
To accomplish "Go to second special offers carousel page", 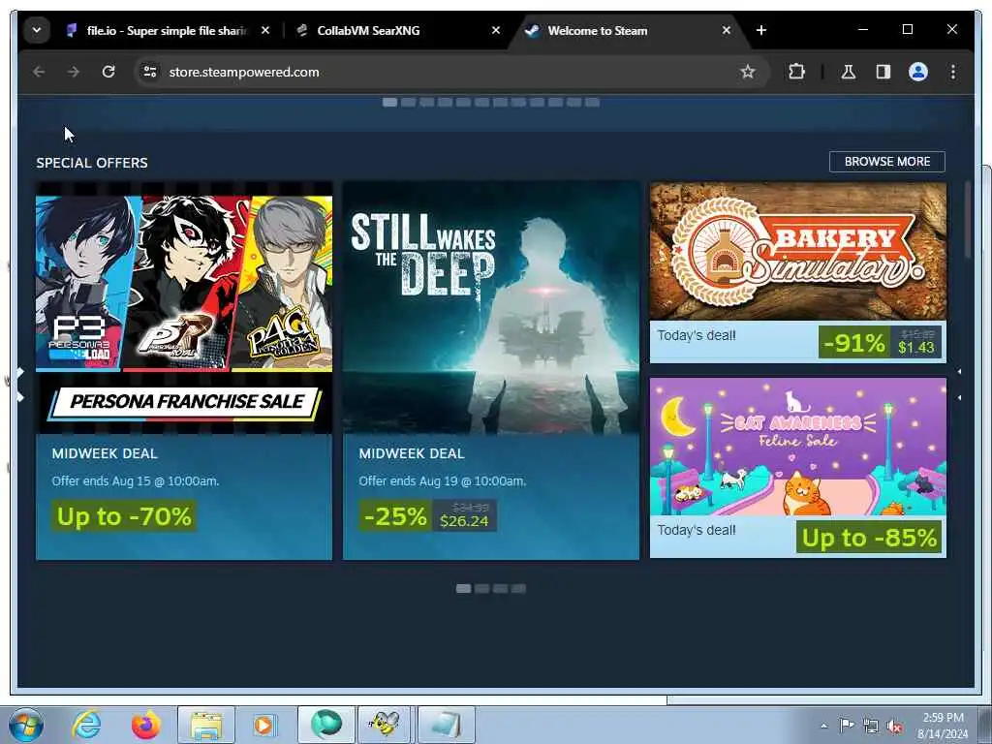I will tap(482, 589).
